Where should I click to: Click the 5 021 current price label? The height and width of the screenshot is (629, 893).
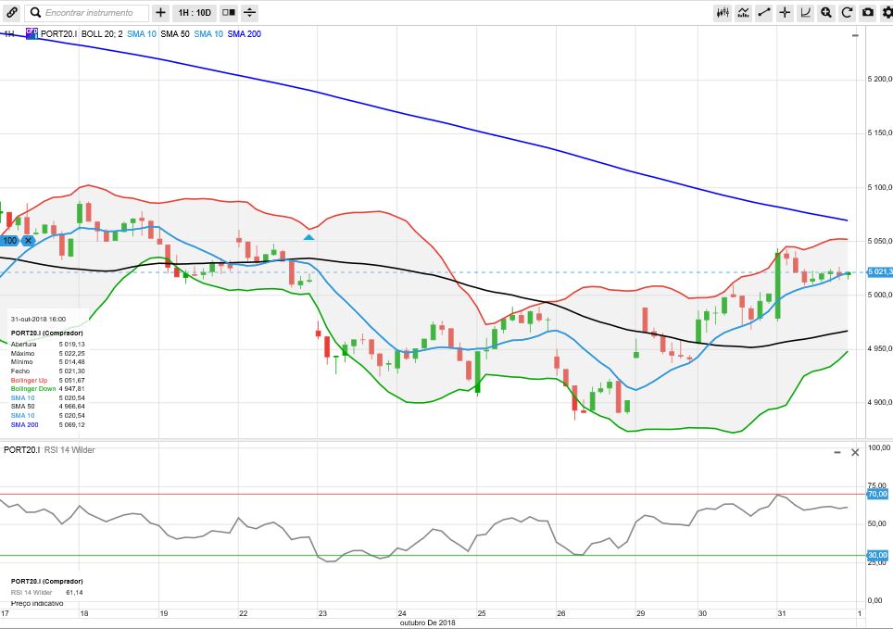click(x=879, y=272)
